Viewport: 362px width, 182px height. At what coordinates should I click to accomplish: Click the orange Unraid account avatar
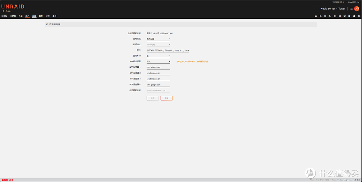(357, 9)
